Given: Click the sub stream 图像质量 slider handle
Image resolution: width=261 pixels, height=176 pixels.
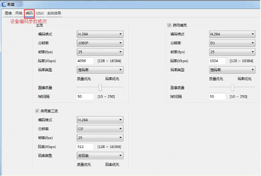Looking at the screenshot, I should click(232, 87).
